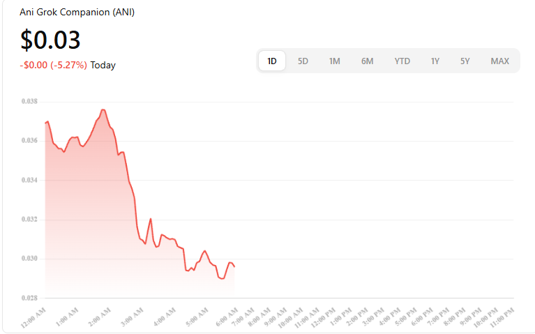Click the latest end point of price line

coord(234,267)
